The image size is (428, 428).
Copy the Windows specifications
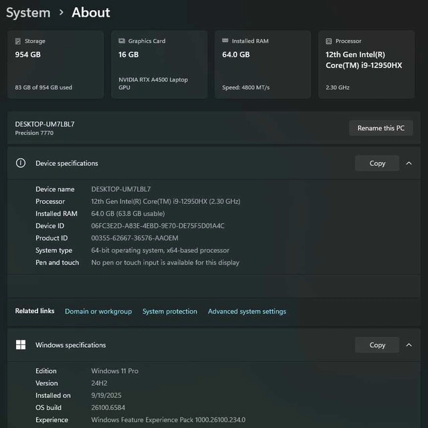tap(377, 345)
